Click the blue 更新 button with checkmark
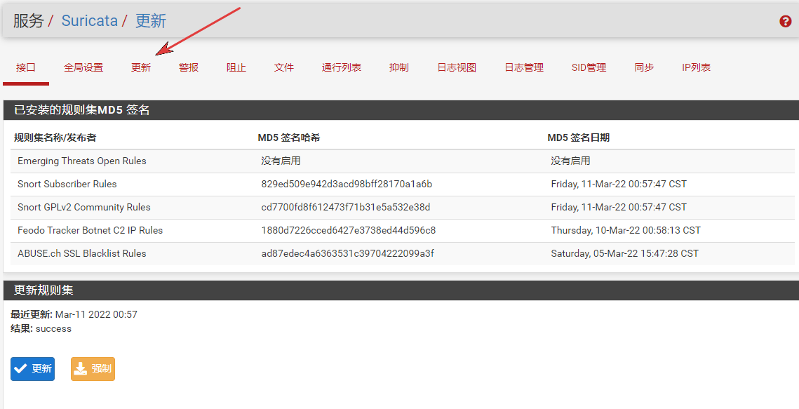The height and width of the screenshot is (409, 799). click(x=32, y=368)
